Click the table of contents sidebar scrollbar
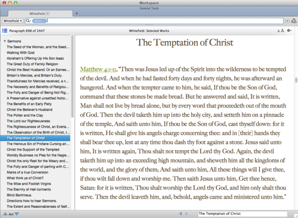Screen dimensions: 298x218 (x=72, y=76)
